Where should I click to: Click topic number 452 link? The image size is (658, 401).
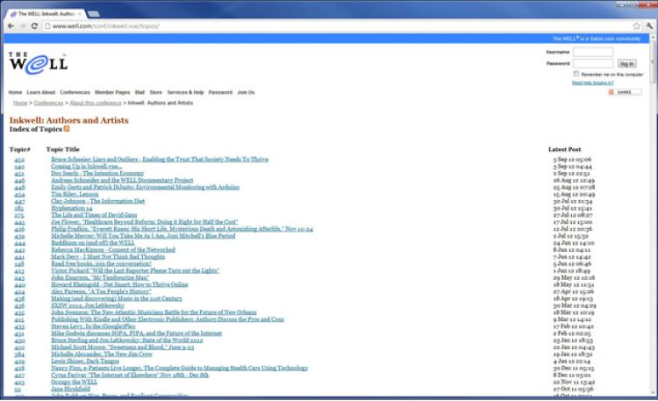(x=19, y=160)
